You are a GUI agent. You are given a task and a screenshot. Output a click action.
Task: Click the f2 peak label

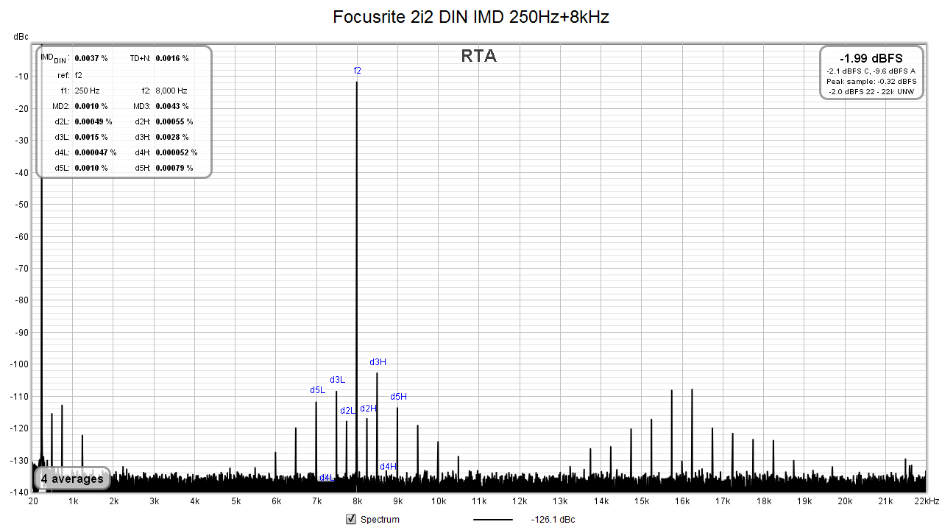pyautogui.click(x=358, y=71)
